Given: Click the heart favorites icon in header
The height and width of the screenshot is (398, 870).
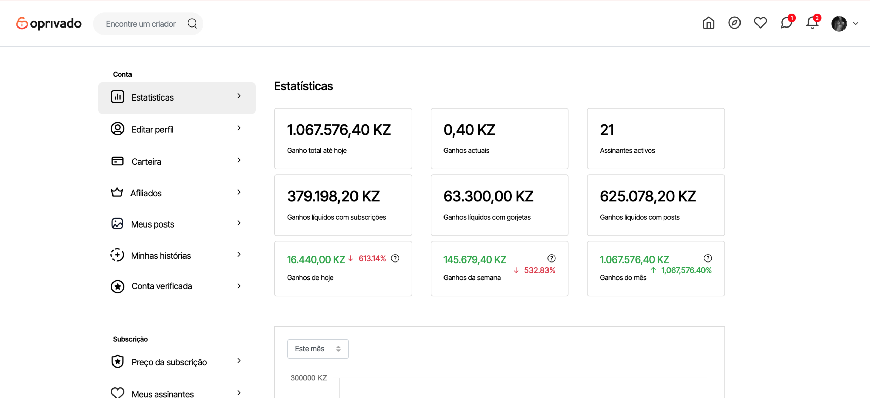Looking at the screenshot, I should coord(760,23).
